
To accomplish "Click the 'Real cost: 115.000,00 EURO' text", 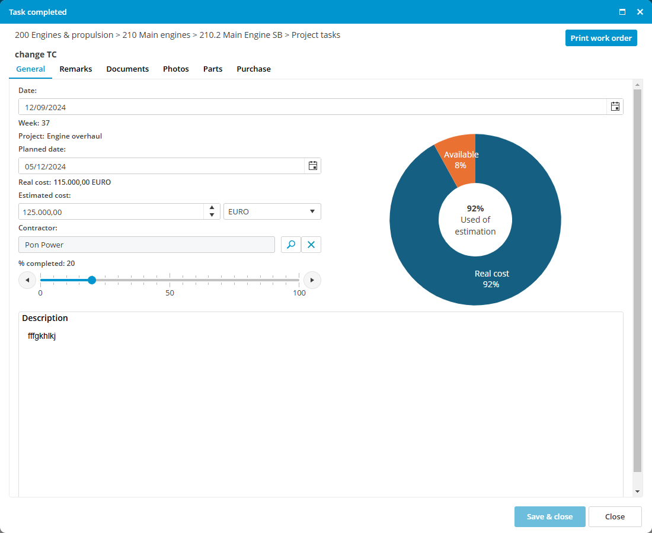I will point(65,182).
